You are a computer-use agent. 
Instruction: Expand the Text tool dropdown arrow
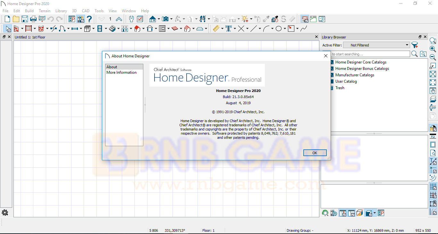click(x=235, y=29)
